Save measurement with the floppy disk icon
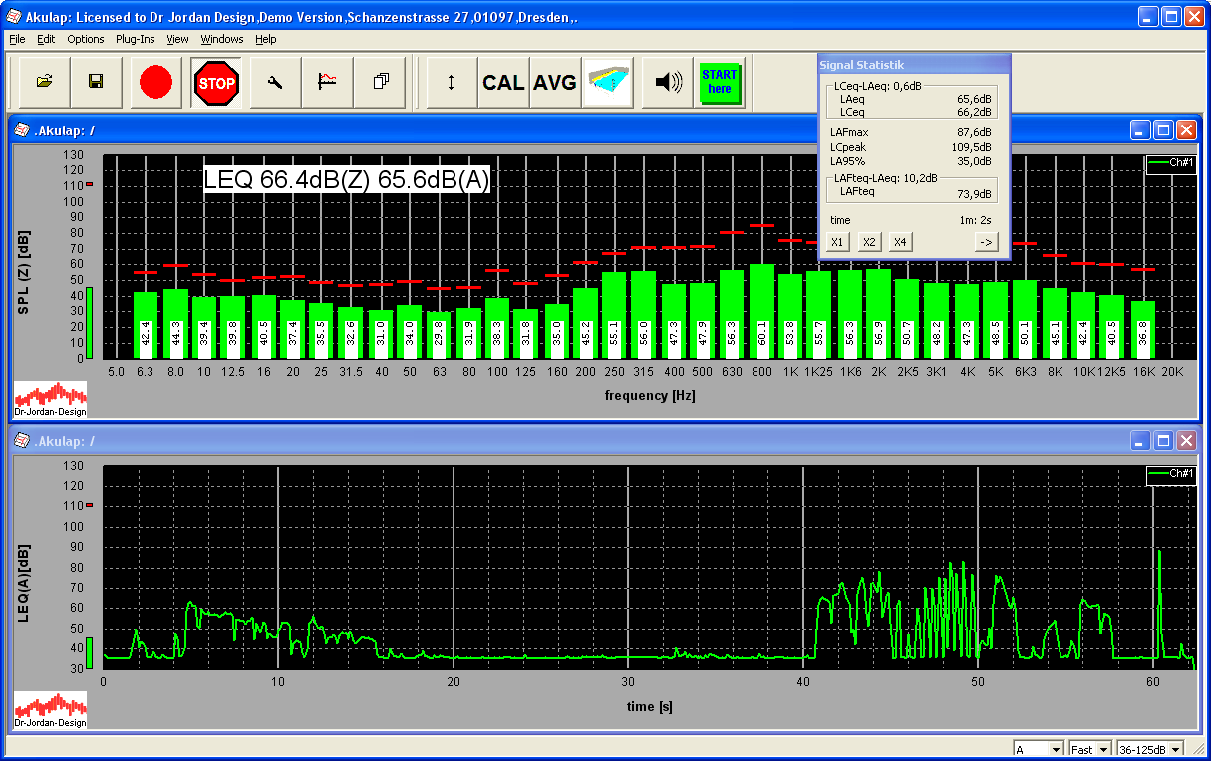This screenshot has height=761, width=1211. pos(96,82)
